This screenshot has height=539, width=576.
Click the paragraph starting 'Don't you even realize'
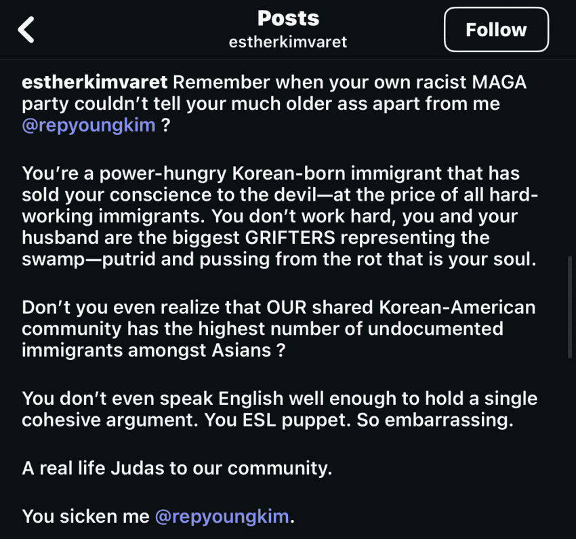point(279,328)
